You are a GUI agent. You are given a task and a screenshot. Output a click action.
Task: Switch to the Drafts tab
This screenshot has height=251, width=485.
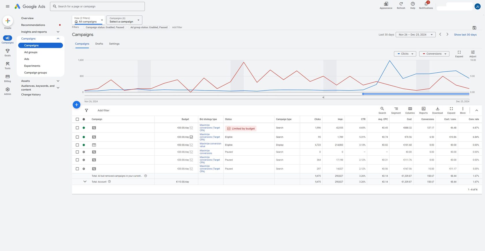coord(99,44)
